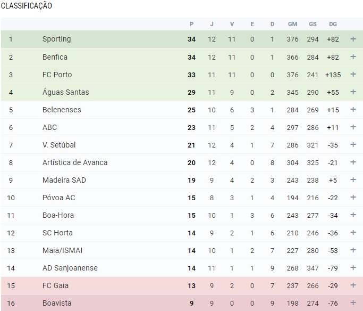Expand the Sporting row plus icon
Screen dimensions: 363x311
coord(353,39)
